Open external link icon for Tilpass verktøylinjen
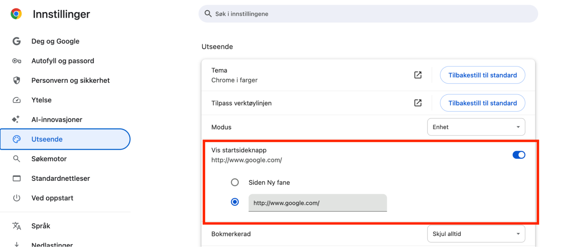This screenshot has height=247, width=586. [x=418, y=103]
